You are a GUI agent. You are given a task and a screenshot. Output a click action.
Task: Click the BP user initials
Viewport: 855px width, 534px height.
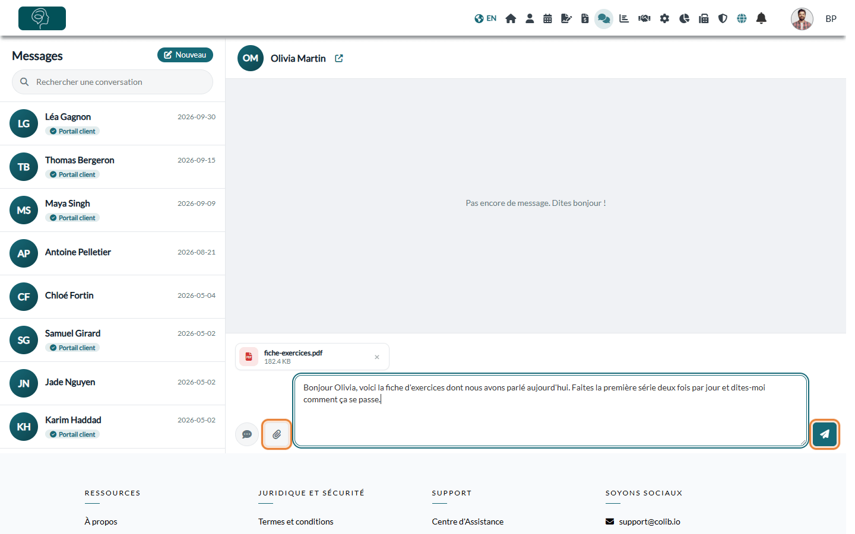pyautogui.click(x=831, y=19)
